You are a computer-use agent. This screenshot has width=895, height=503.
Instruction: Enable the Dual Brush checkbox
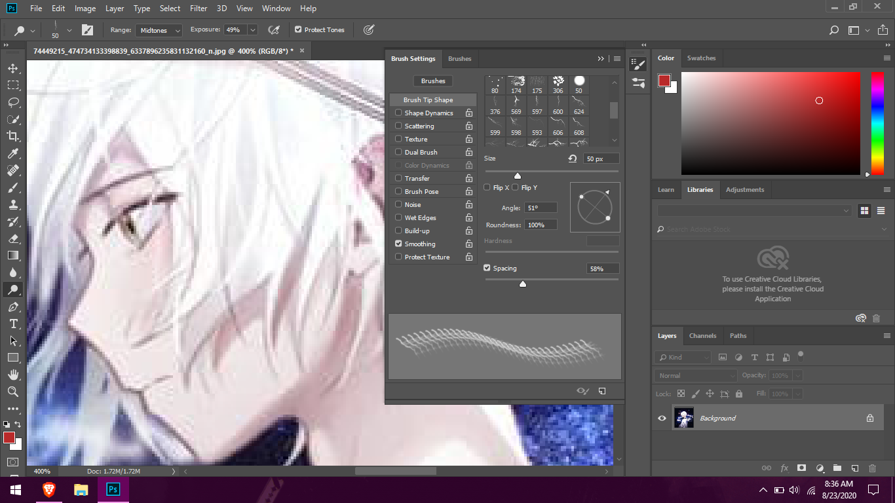pyautogui.click(x=398, y=152)
